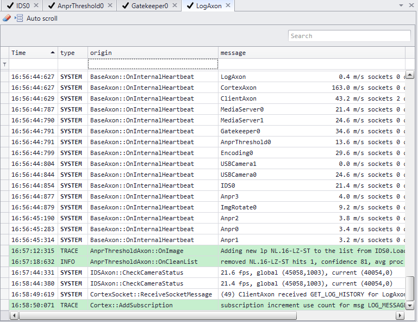The image size is (418, 322).
Task: Select the MediaServer1 message cell
Action: pyautogui.click(x=311, y=120)
